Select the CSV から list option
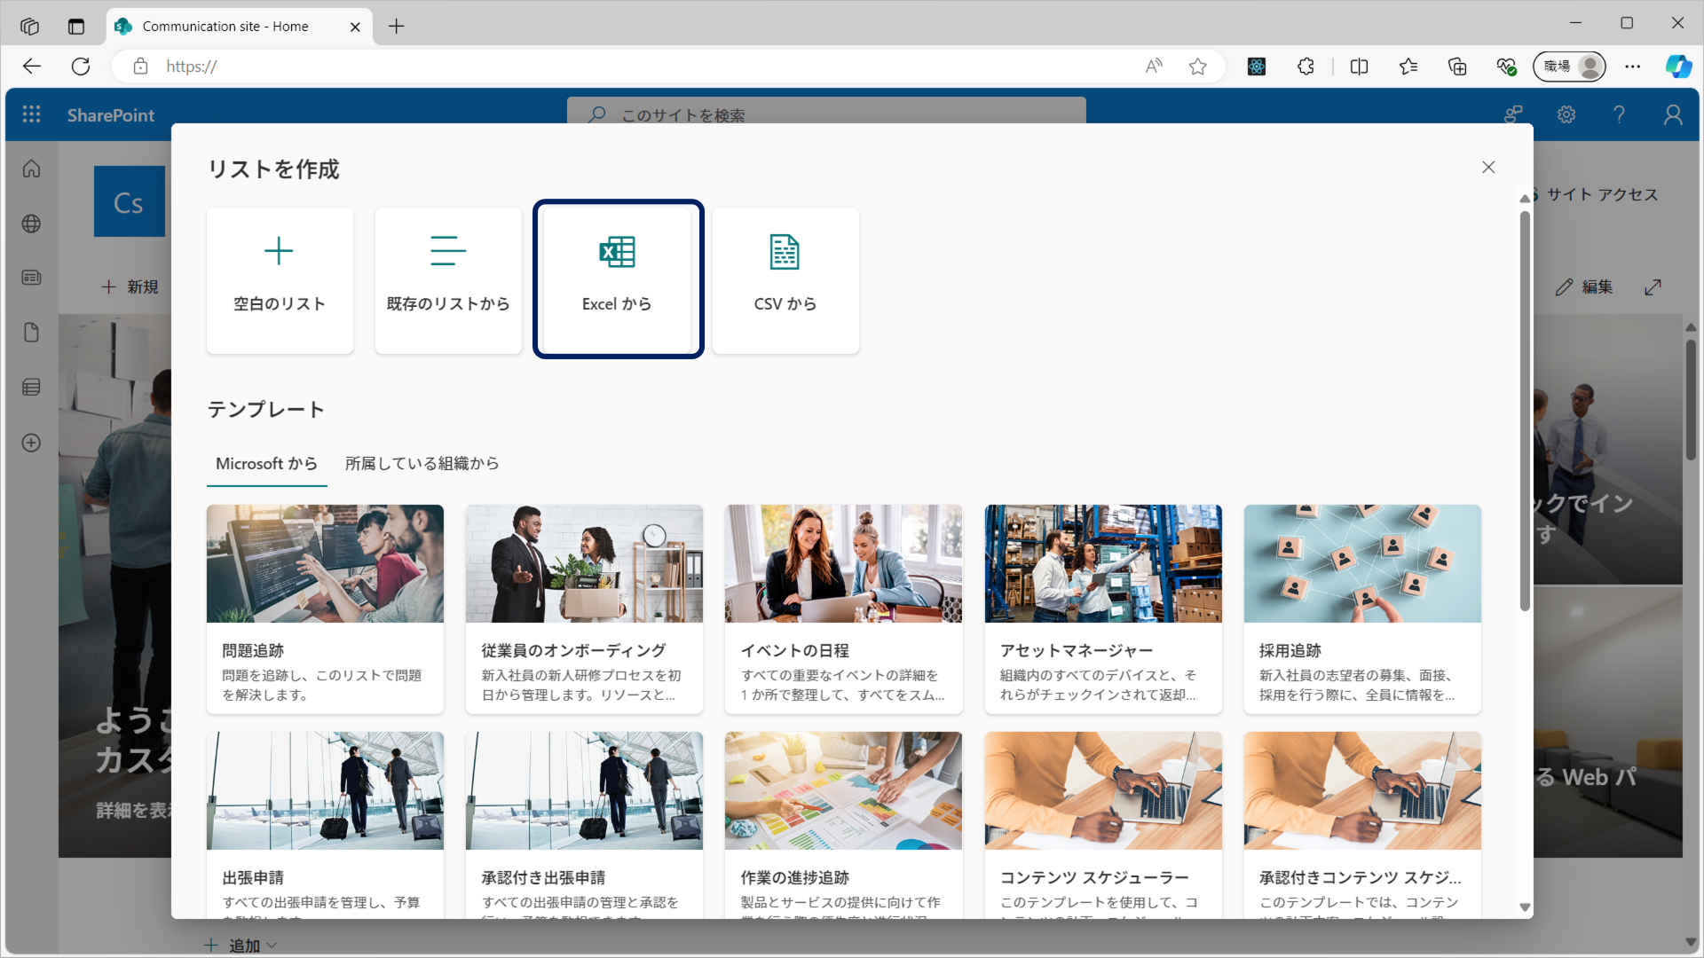1704x958 pixels. click(785, 279)
